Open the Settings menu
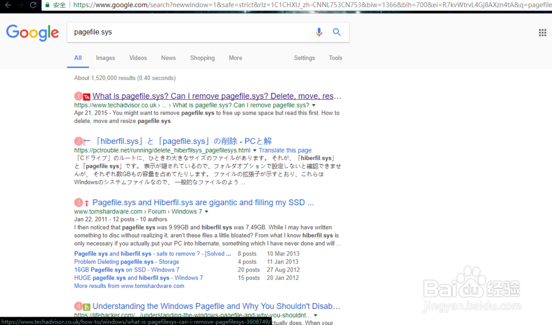Viewport: 552px width, 325px height. (304, 58)
